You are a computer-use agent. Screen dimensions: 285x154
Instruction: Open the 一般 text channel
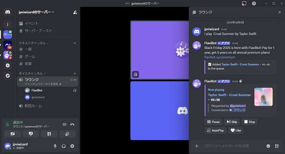pyautogui.click(x=47, y=49)
